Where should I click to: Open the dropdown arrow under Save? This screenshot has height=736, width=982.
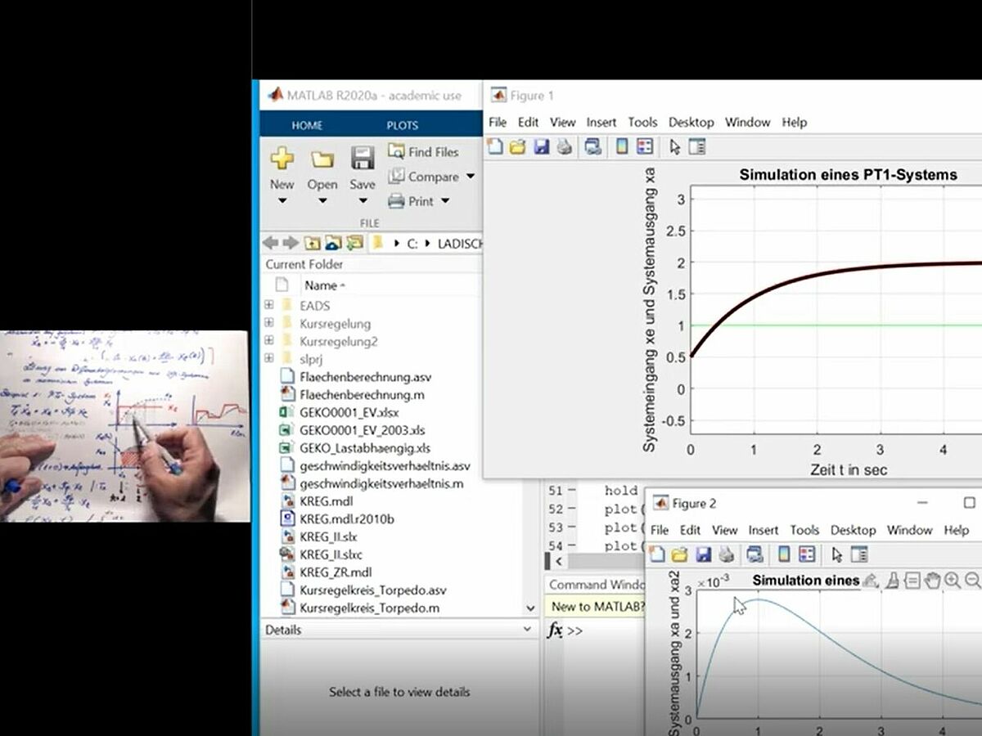tap(363, 200)
